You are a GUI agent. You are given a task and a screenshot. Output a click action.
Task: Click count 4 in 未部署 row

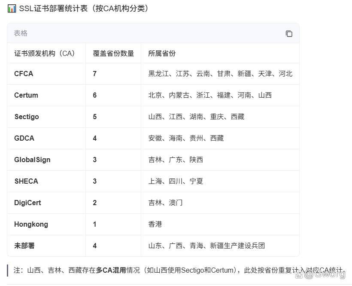point(95,246)
